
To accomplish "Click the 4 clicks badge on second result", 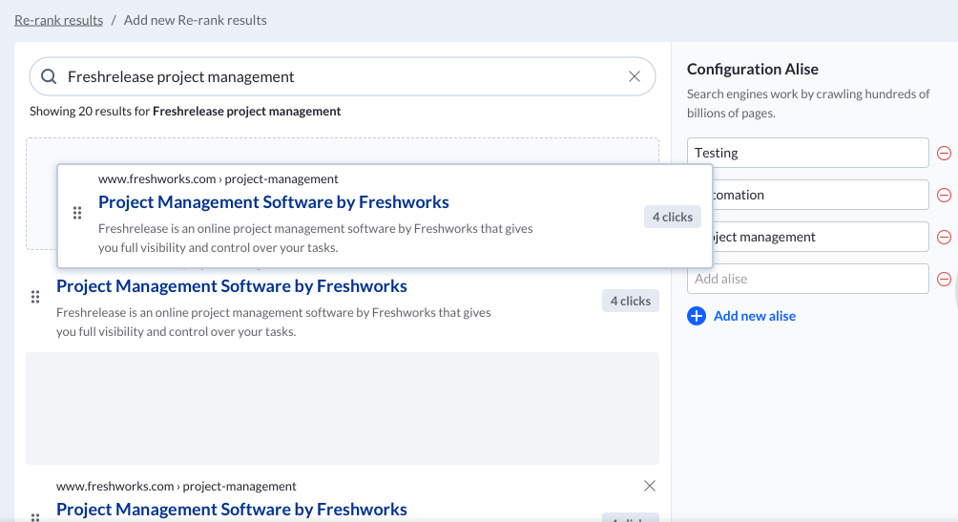I will tap(631, 301).
